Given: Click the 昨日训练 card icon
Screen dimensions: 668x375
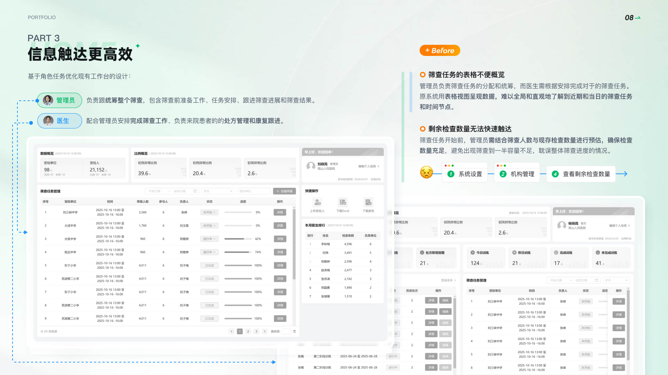Looking at the screenshot, I should (x=515, y=253).
